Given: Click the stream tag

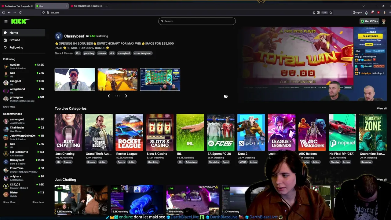Looking at the screenshot, I should pos(102,53).
